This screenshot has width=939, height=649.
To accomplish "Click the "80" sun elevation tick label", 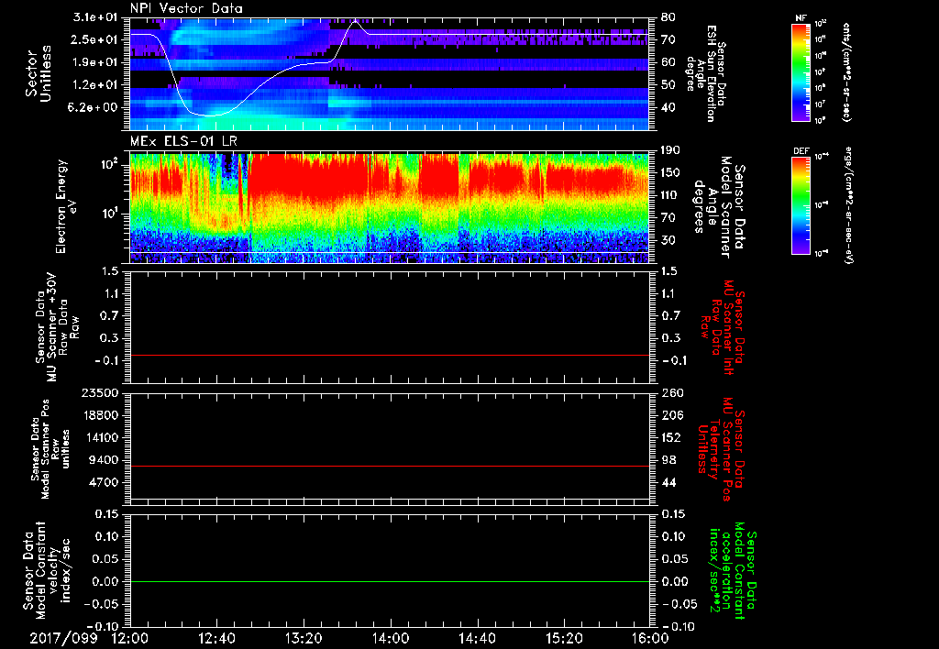I will (x=668, y=17).
